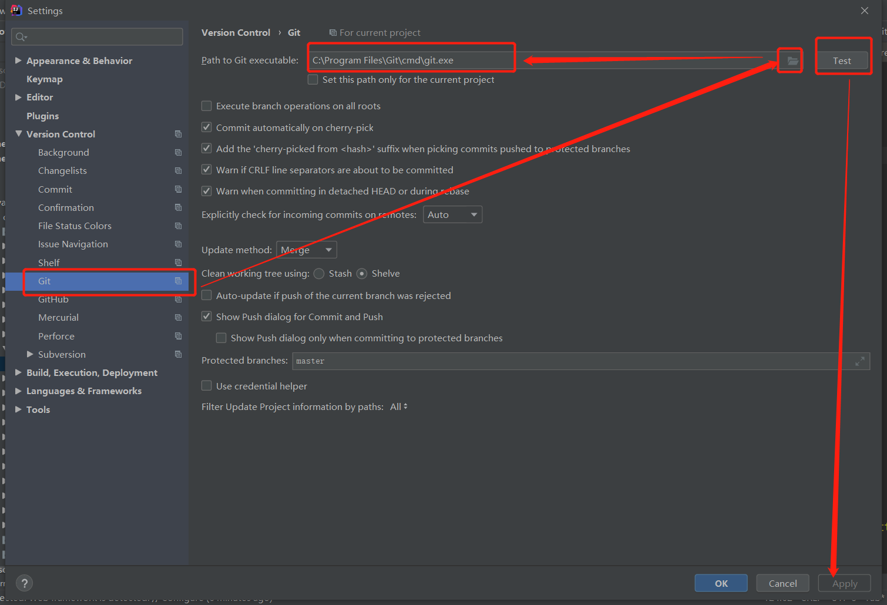
Task: Enable Set this path only for current project
Action: click(313, 79)
